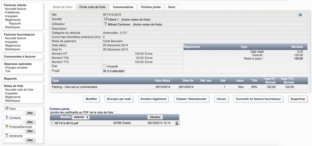Image resolution: width=312 pixels, height=146 pixels.
Task: Click the blue back arrow icon beside NF1412-0015 reference
Action: [300, 15]
